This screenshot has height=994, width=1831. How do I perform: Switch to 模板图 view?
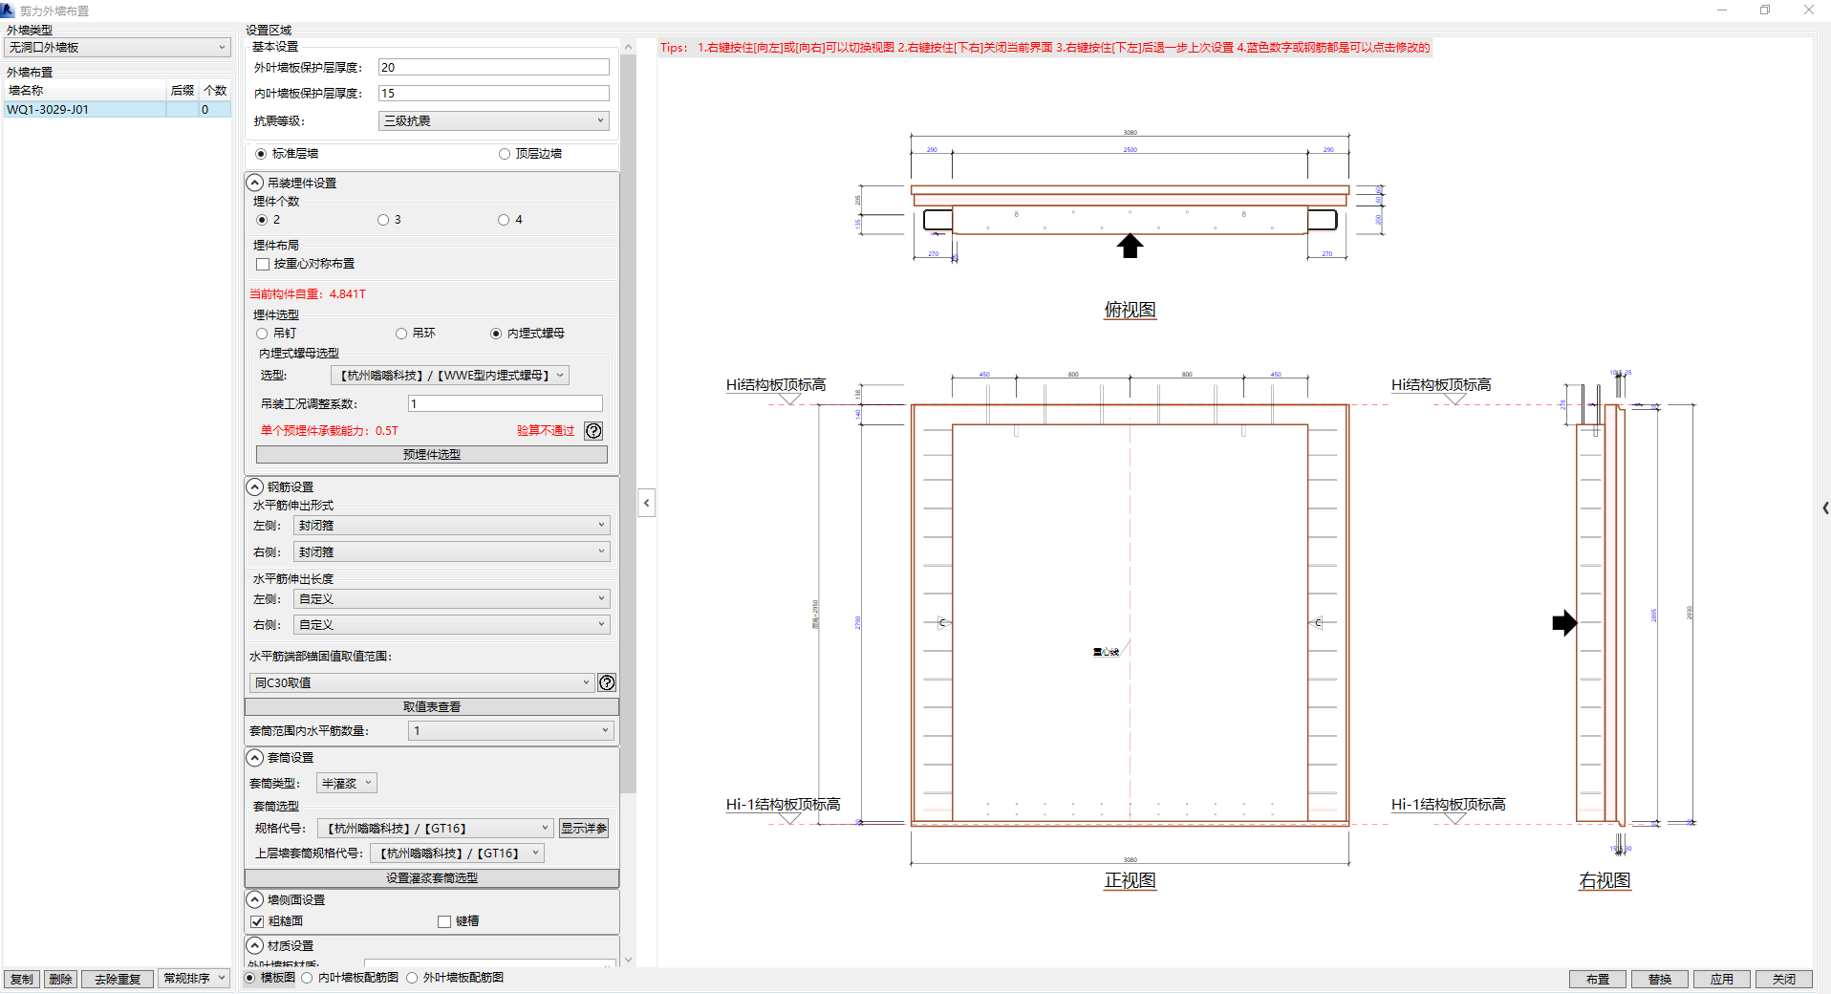[250, 978]
